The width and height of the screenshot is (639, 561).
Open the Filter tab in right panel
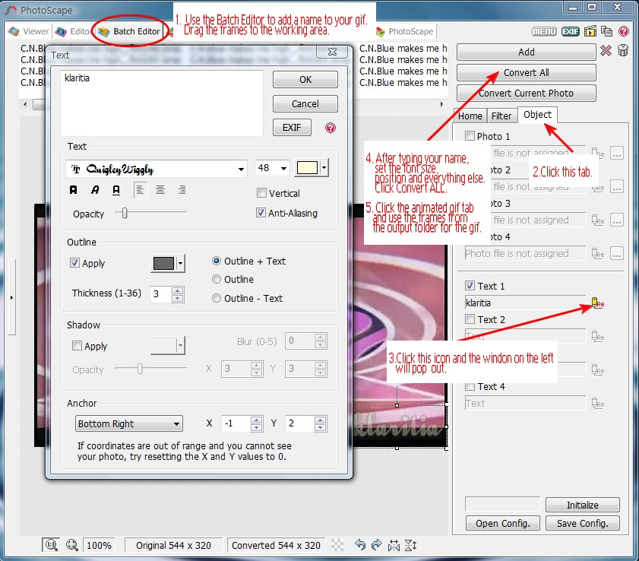click(x=501, y=116)
